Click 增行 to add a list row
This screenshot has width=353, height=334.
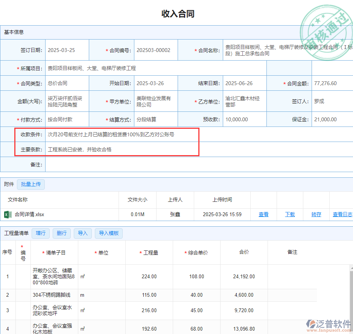pos(40,233)
